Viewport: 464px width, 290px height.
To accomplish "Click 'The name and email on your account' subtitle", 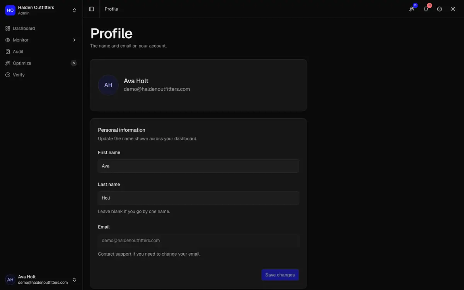I will click(128, 46).
